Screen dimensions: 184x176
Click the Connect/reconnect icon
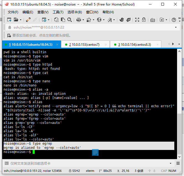(28, 20)
